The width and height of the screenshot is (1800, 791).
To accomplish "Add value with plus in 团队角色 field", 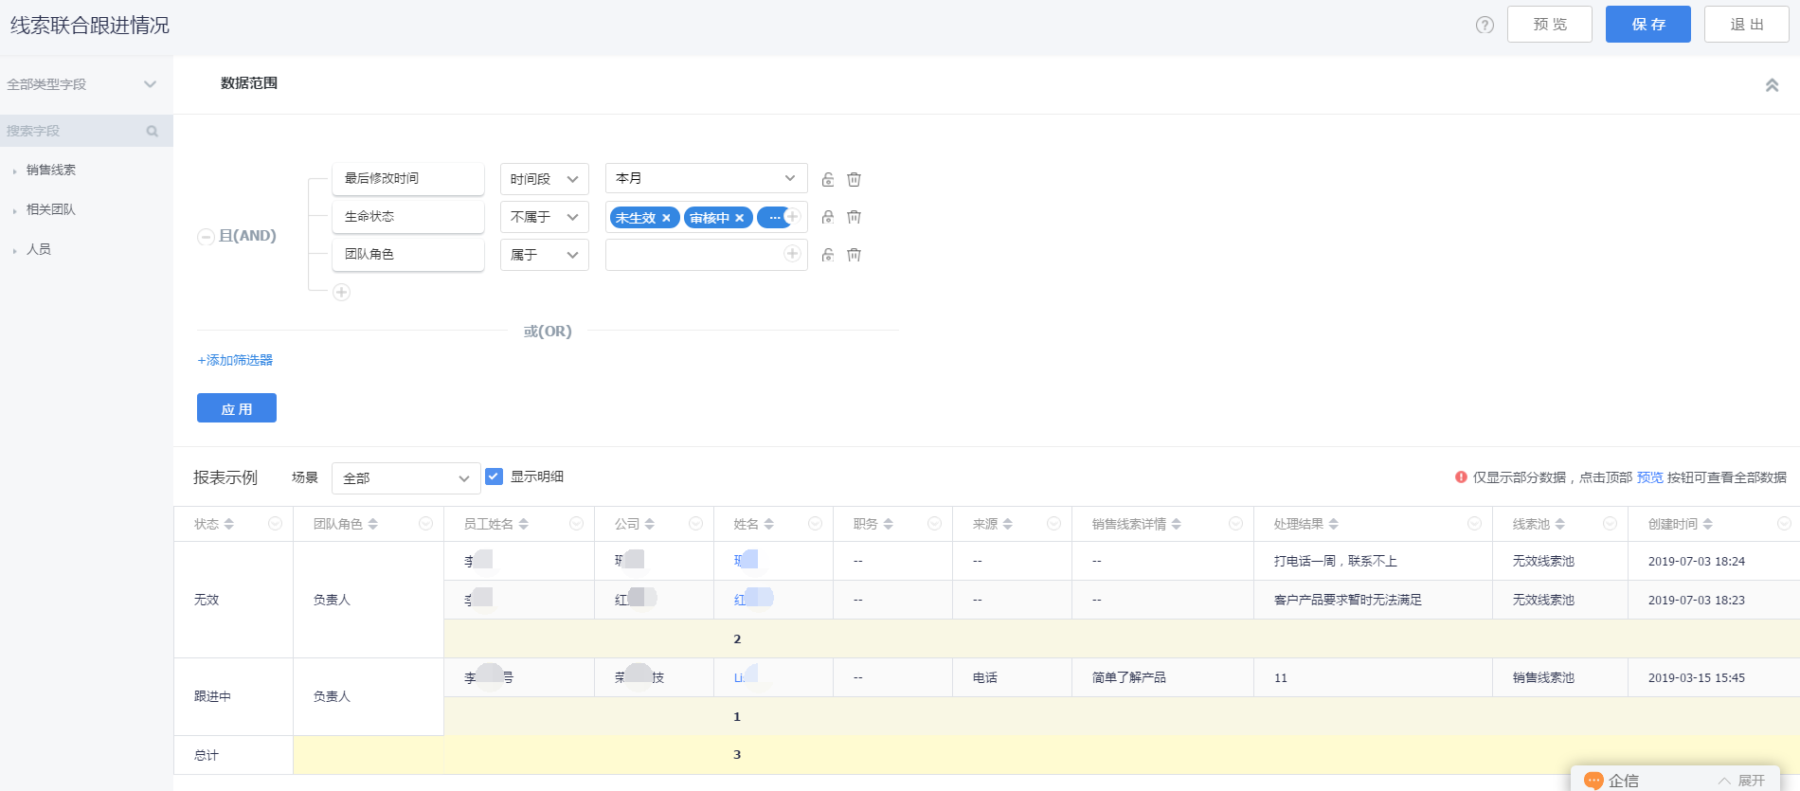I will (x=793, y=253).
